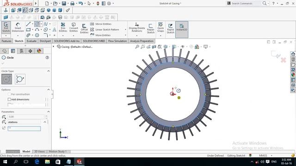Image resolution: width=296 pixels, height=166 pixels.
Task: Select the Sketch Fillet tool
Action: (x=46, y=35)
